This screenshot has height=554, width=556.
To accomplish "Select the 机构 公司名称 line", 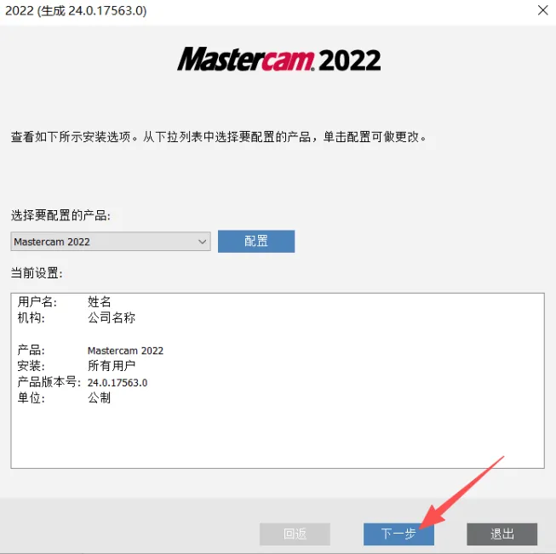I will point(77,317).
